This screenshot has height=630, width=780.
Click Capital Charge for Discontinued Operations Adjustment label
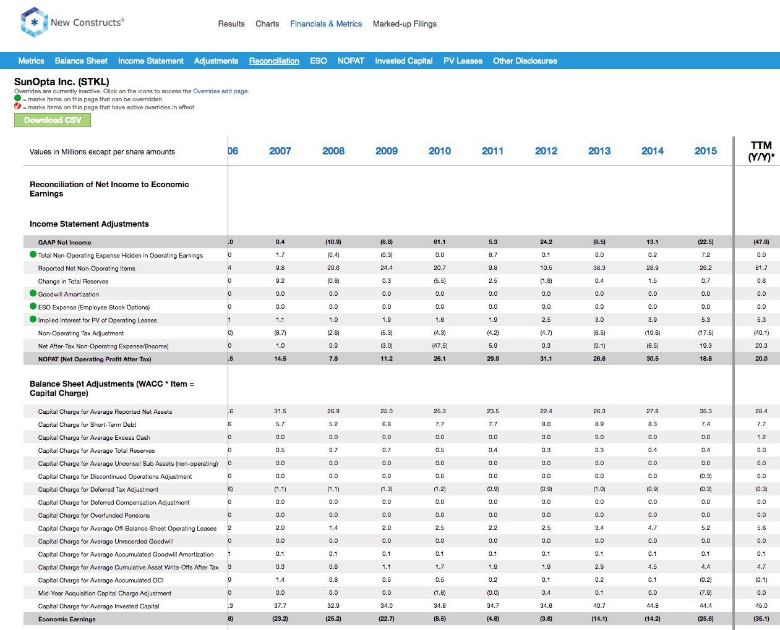tap(115, 477)
